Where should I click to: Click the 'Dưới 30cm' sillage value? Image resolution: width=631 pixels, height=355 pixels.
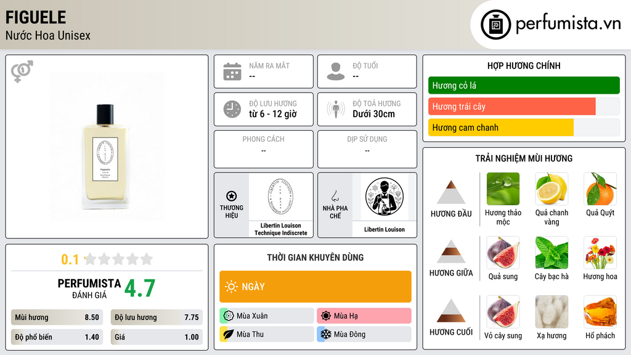point(374,114)
